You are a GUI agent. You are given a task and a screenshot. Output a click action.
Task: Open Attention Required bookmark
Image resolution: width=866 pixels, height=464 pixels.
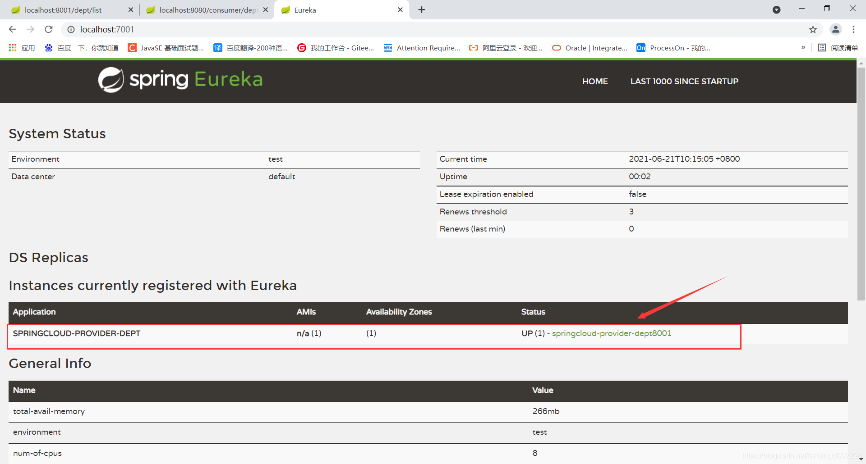422,48
